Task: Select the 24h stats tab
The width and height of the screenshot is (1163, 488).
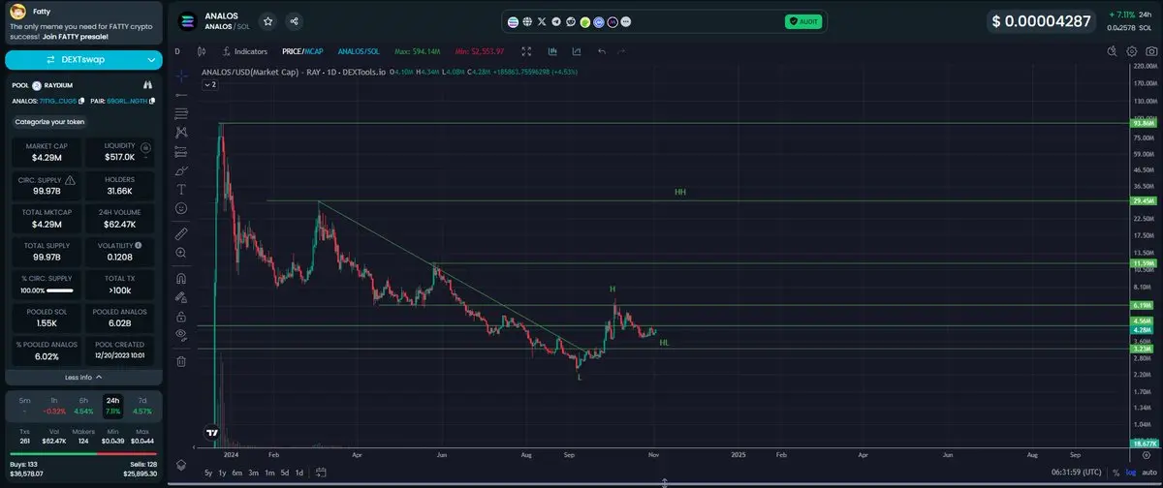Action: coord(113,405)
